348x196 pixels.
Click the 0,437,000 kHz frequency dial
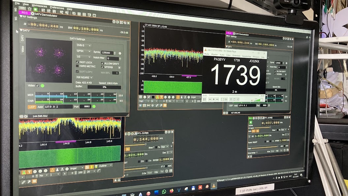coord(270,123)
